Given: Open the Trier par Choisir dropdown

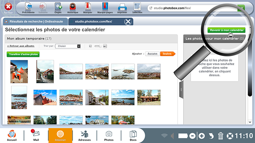Looking at the screenshot, I should pos(68,46).
